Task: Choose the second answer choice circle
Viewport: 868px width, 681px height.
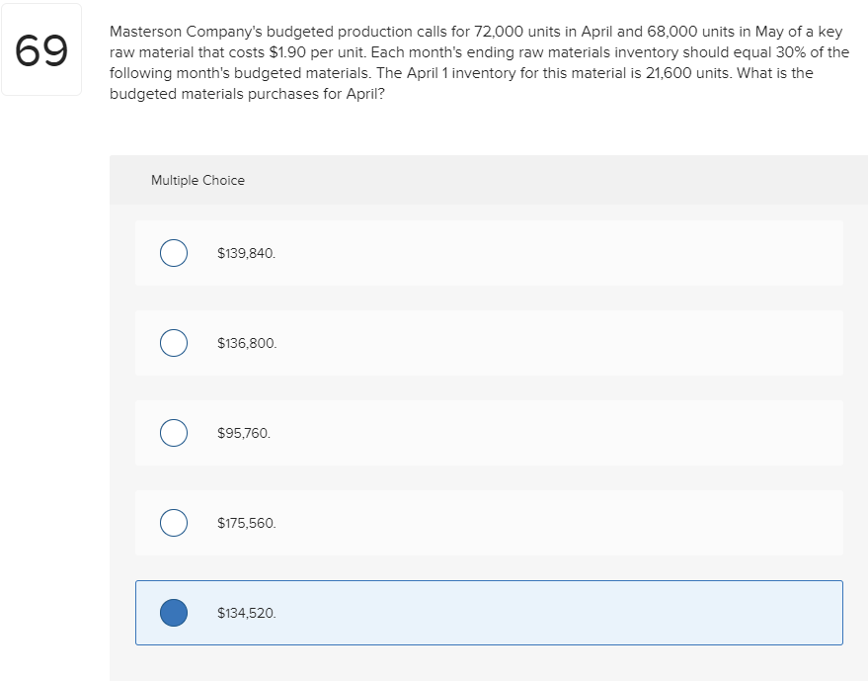Action: point(173,343)
